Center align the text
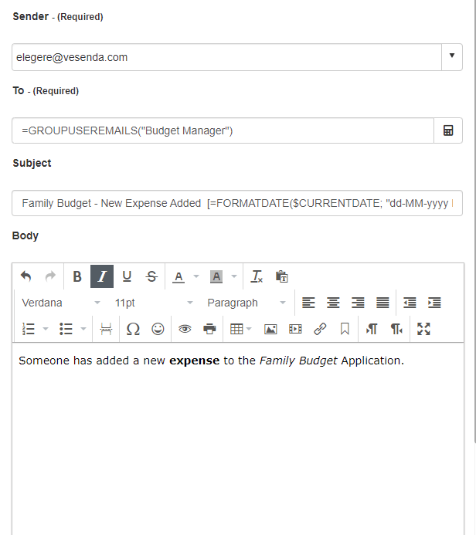The image size is (476, 535). 333,303
